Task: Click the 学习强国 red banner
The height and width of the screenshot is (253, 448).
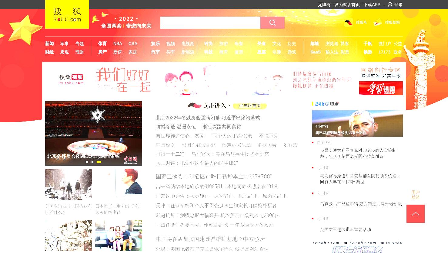Action: [381, 88]
